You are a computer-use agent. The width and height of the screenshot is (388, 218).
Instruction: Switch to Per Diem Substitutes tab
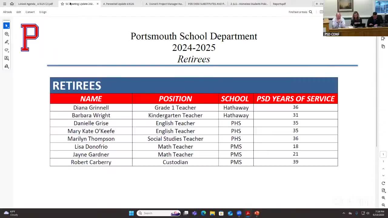(x=206, y=4)
